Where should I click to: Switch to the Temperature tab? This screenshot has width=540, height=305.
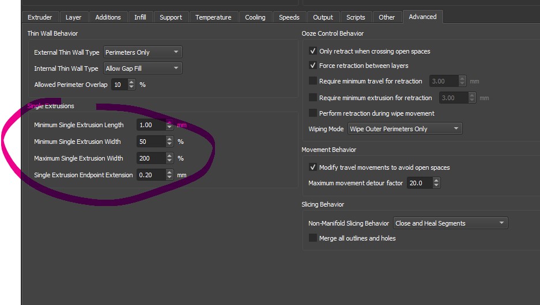pyautogui.click(x=213, y=17)
